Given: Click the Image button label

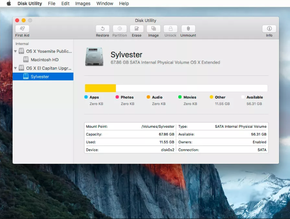Looking at the screenshot, I should (x=154, y=35).
